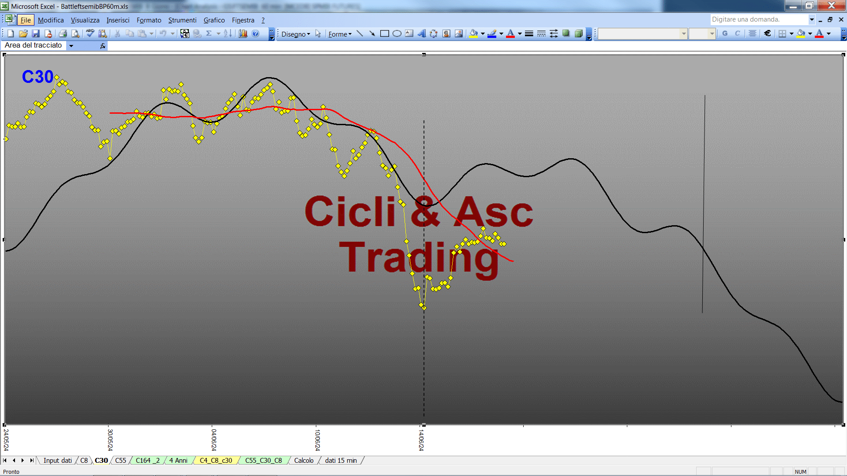
Task: Open Line Style options
Action: (x=529, y=33)
